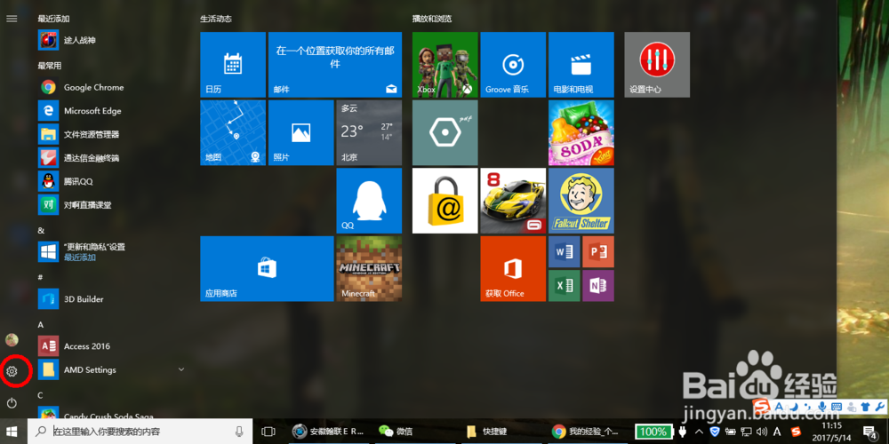This screenshot has height=444, width=889.
Task: Launch the Asphalt 8 racing tile
Action: [513, 201]
